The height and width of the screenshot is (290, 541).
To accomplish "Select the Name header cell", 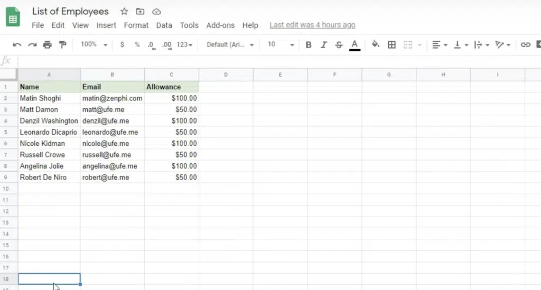I will click(x=49, y=87).
